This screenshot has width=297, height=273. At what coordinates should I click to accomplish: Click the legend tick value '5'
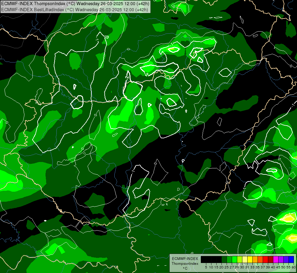(x=206, y=267)
